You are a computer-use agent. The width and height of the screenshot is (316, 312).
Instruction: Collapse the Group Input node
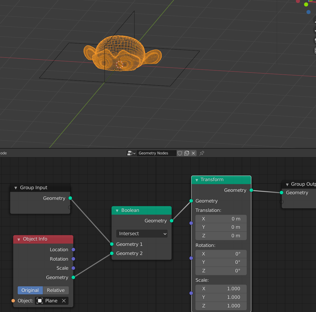click(16, 188)
